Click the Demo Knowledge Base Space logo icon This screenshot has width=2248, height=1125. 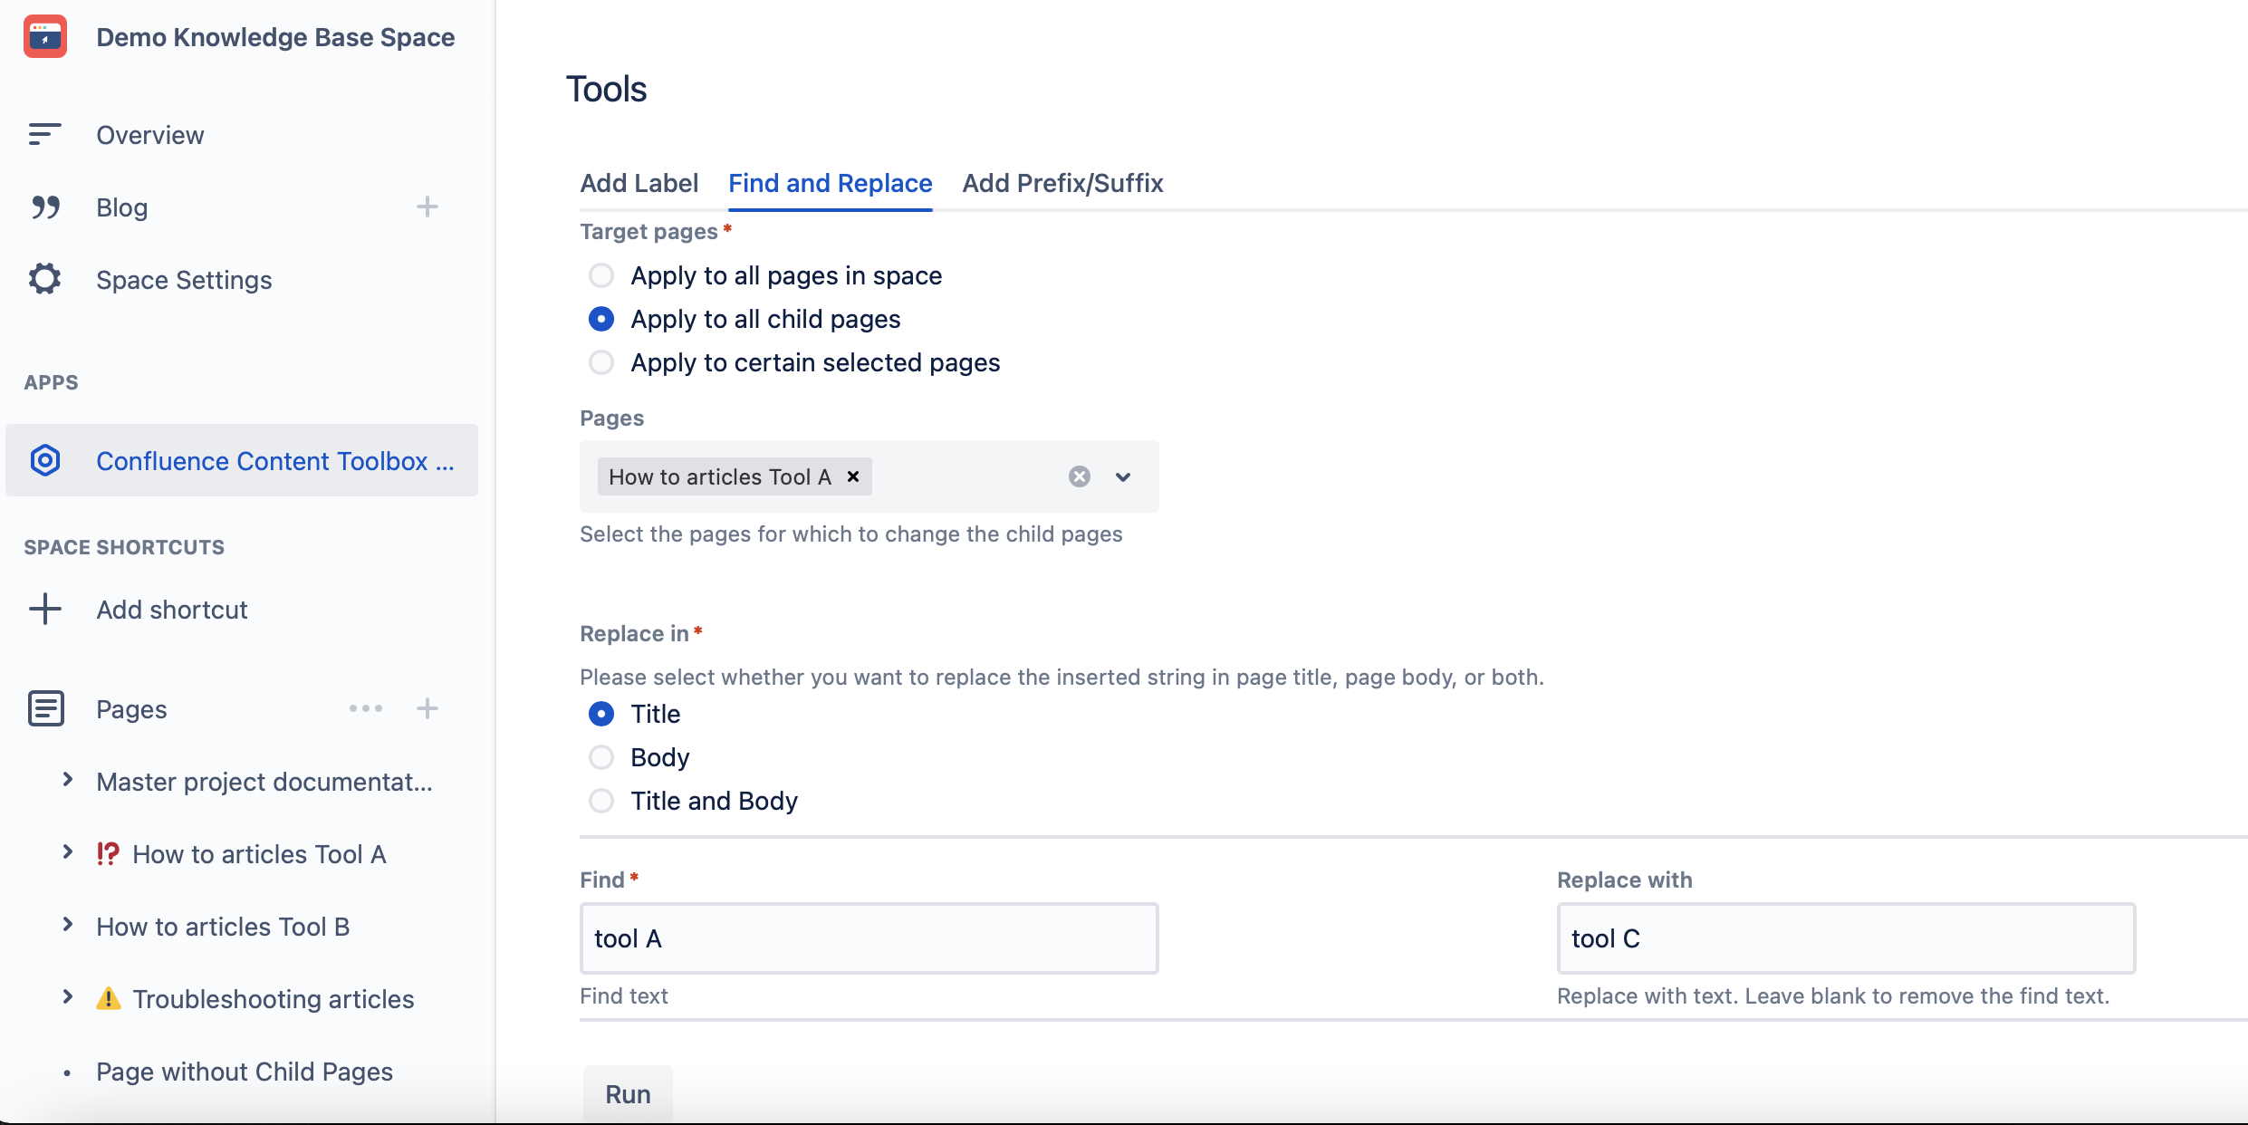click(x=45, y=37)
